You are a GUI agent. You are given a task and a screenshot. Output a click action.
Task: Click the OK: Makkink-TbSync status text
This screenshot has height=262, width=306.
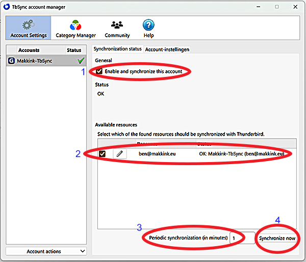(241, 154)
